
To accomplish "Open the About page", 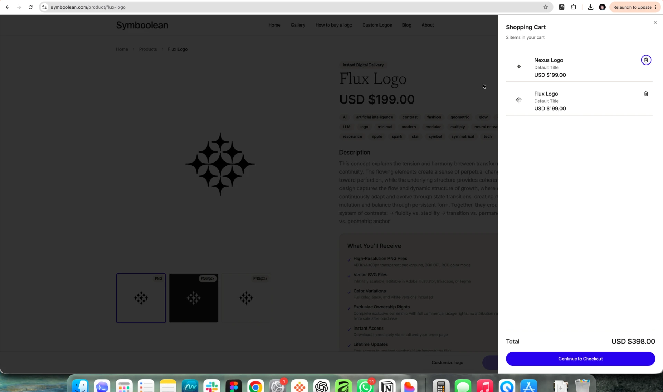I will [x=427, y=25].
